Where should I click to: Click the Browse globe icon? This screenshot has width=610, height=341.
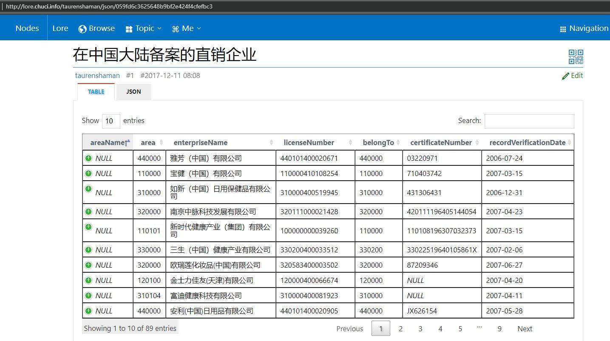[82, 29]
